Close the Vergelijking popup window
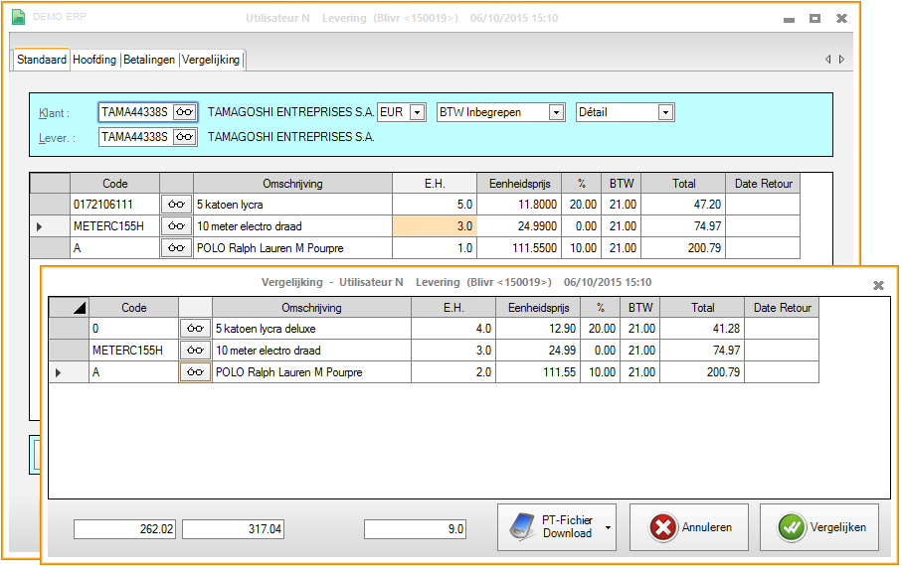Screen dimensions: 902x568 click(878, 285)
